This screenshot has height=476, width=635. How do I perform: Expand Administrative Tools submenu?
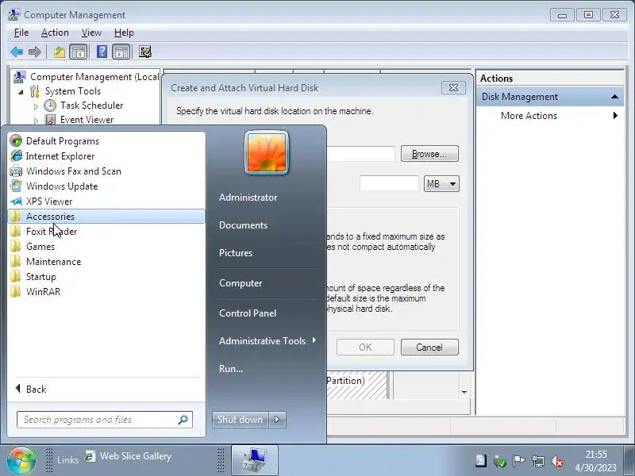tap(267, 341)
